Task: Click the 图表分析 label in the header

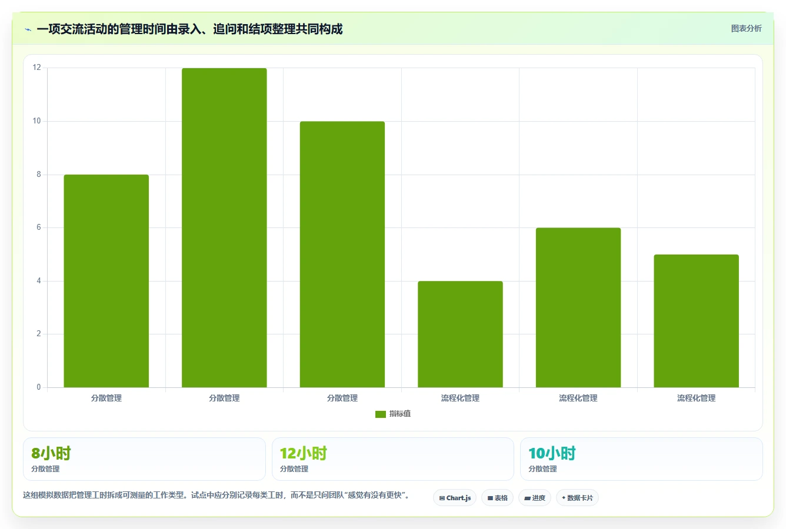Action: pyautogui.click(x=746, y=28)
